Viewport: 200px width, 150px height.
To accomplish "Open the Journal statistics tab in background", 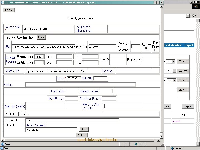I will pyautogui.click(x=173, y=45).
